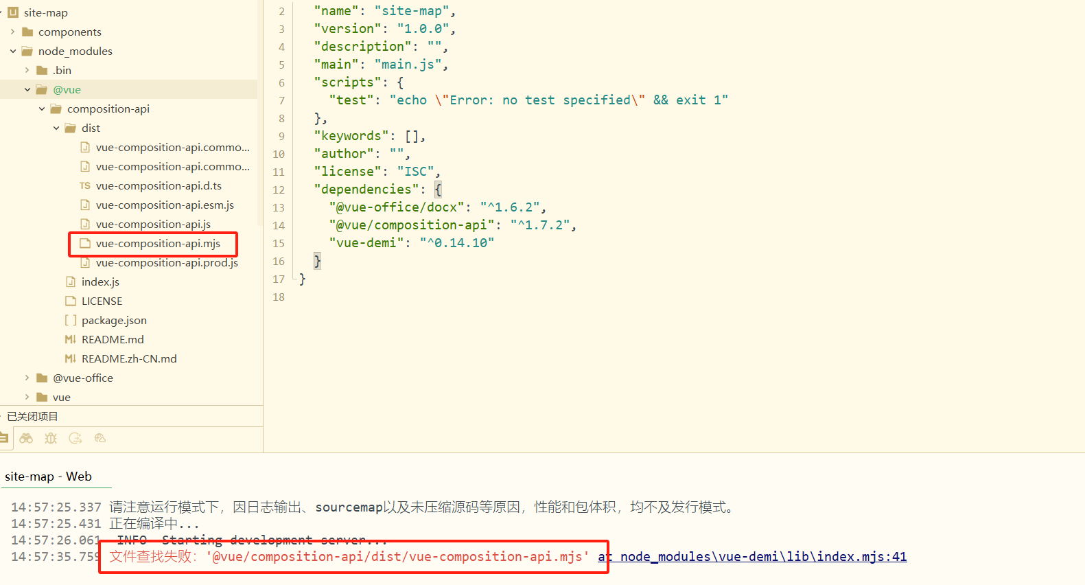Click the sync arrows sidebar icon
The width and height of the screenshot is (1085, 585).
point(75,438)
